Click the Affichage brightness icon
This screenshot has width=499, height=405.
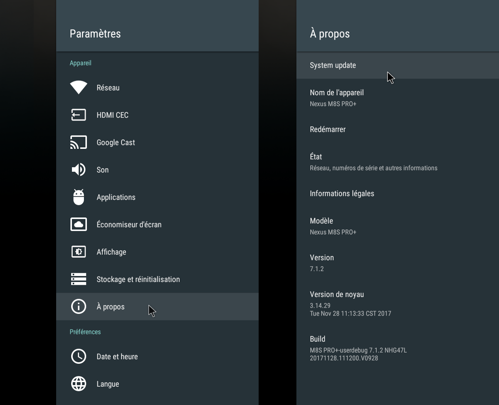(x=79, y=252)
